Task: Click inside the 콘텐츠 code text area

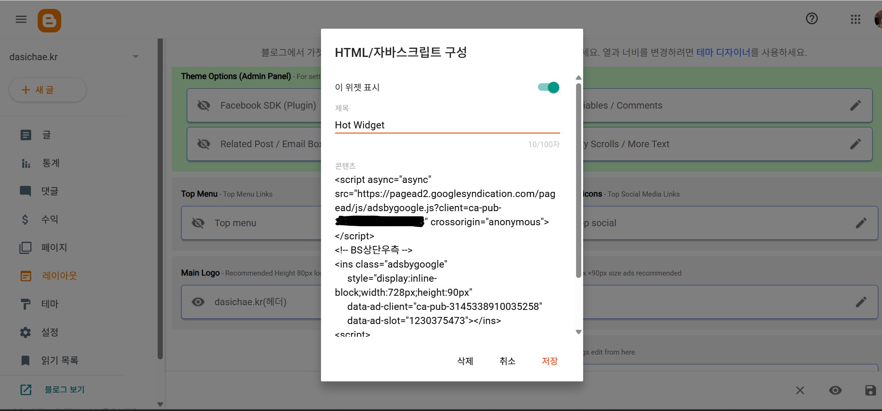Action: pos(447,254)
